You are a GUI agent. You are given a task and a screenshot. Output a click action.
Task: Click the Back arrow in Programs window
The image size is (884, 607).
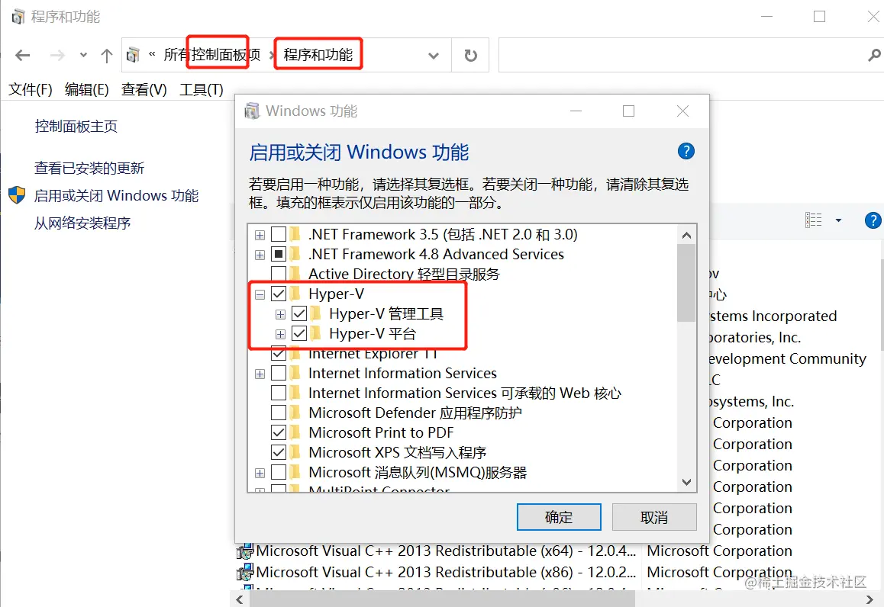tap(23, 55)
